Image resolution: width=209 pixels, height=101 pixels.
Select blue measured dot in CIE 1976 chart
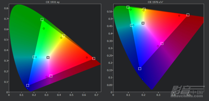[143, 79]
